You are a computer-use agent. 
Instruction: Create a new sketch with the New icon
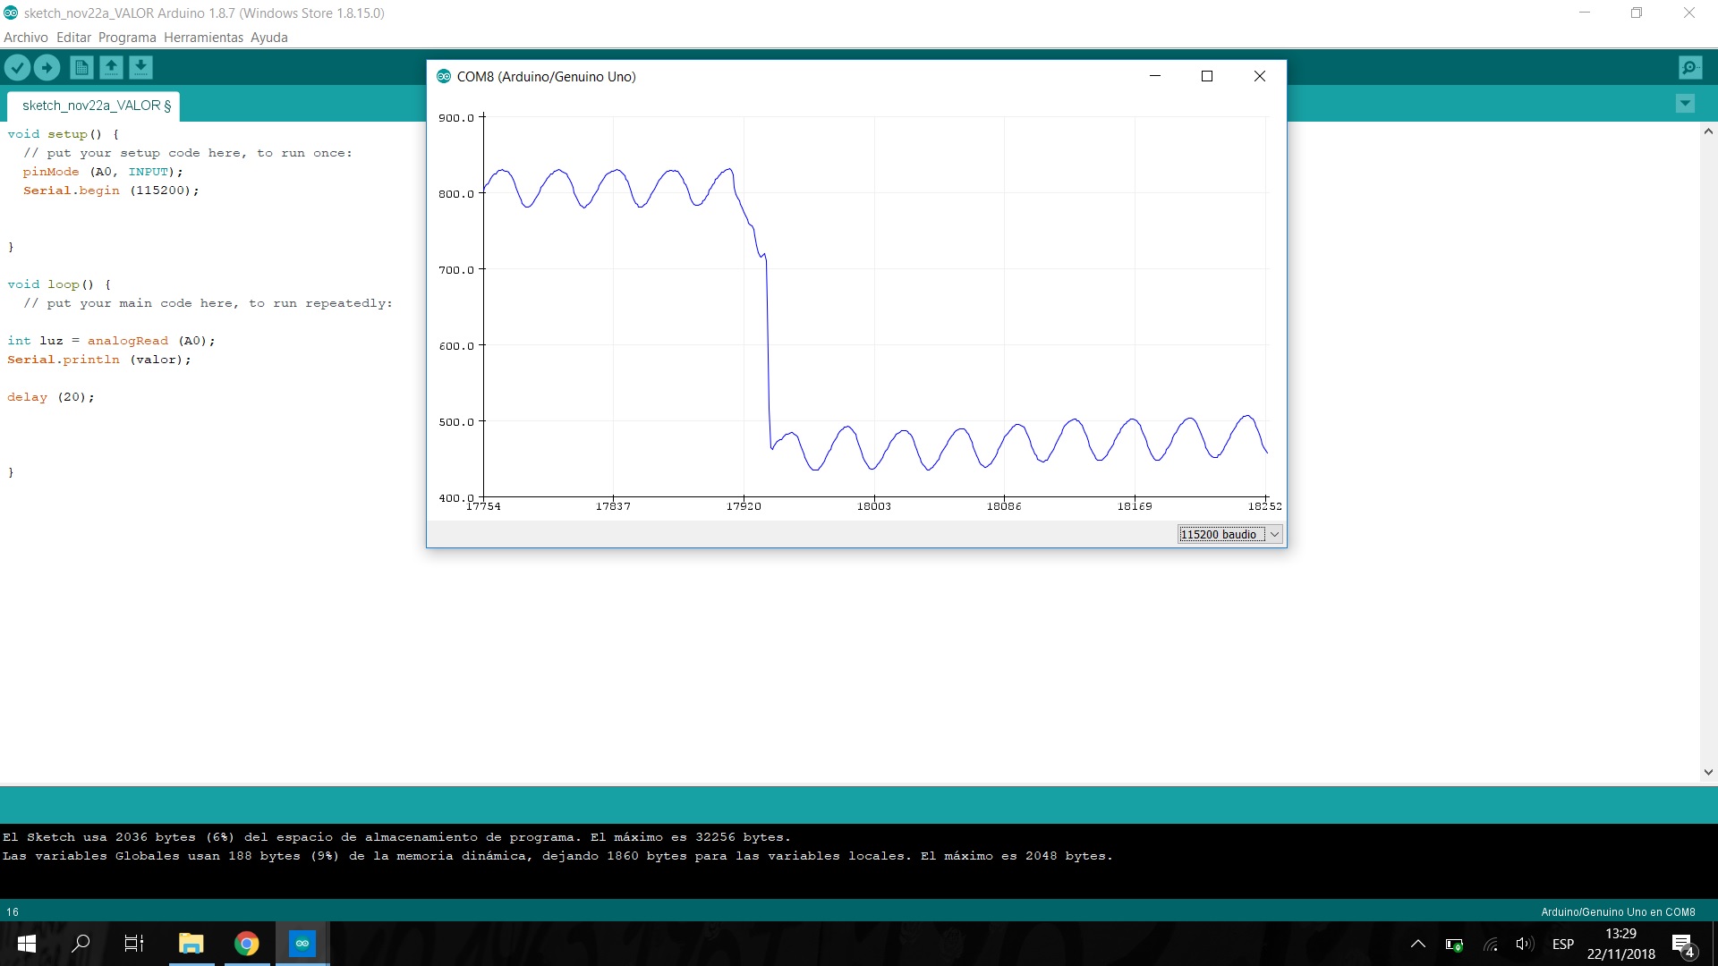point(81,67)
